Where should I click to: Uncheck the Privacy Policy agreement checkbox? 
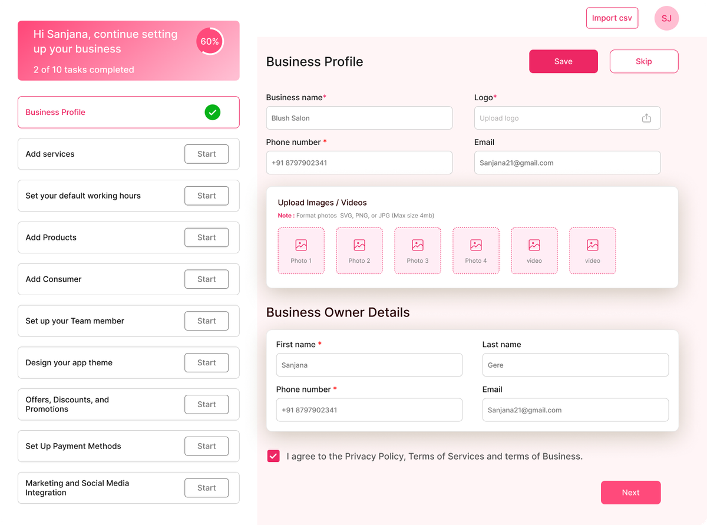(273, 456)
